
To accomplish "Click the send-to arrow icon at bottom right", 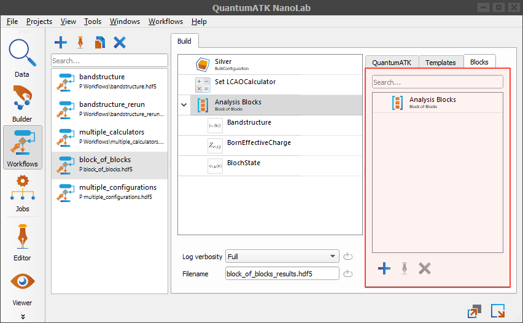I will coord(498,311).
